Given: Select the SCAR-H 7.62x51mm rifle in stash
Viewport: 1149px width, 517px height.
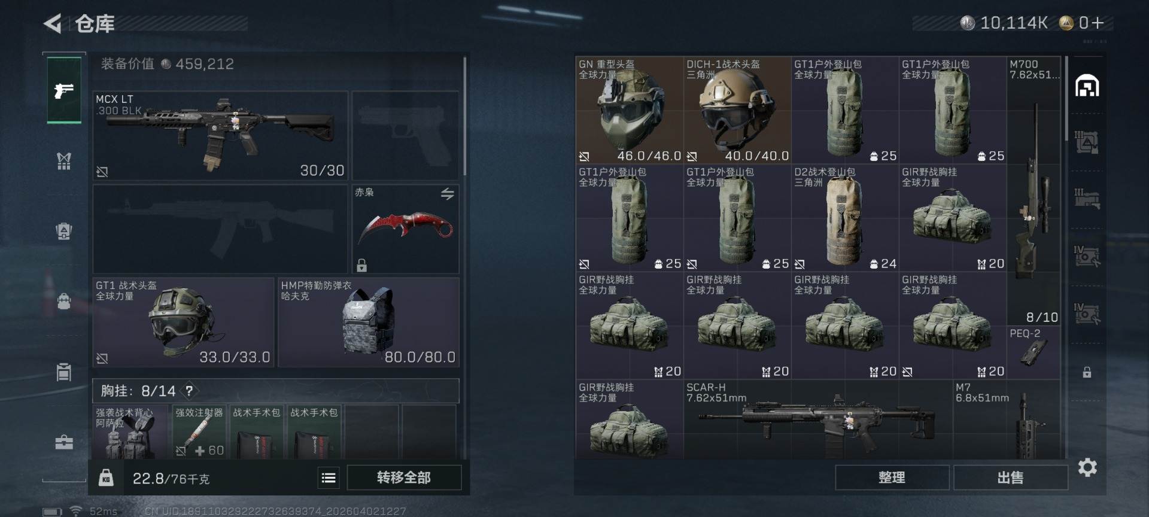Looking at the screenshot, I should (x=818, y=419).
